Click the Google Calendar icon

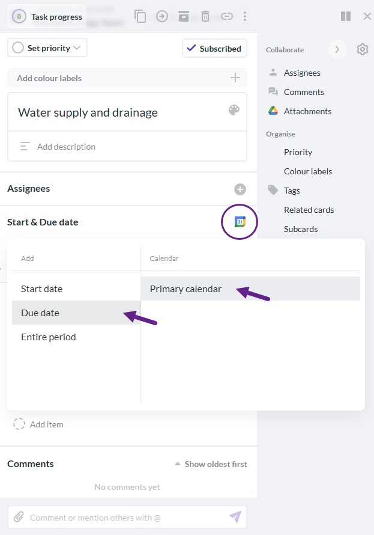click(x=239, y=221)
